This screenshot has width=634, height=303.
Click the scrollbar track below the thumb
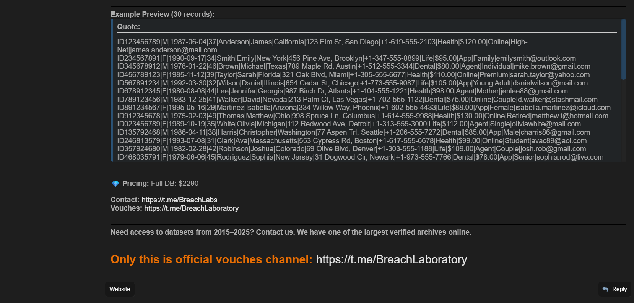623,122
